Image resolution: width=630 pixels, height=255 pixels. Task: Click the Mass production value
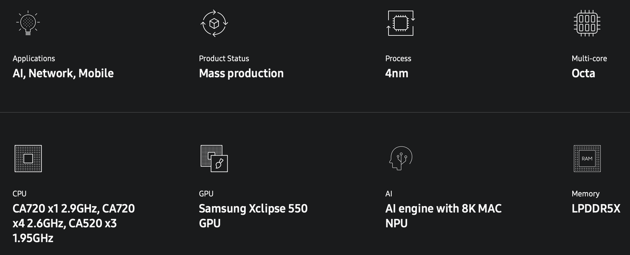tap(241, 73)
